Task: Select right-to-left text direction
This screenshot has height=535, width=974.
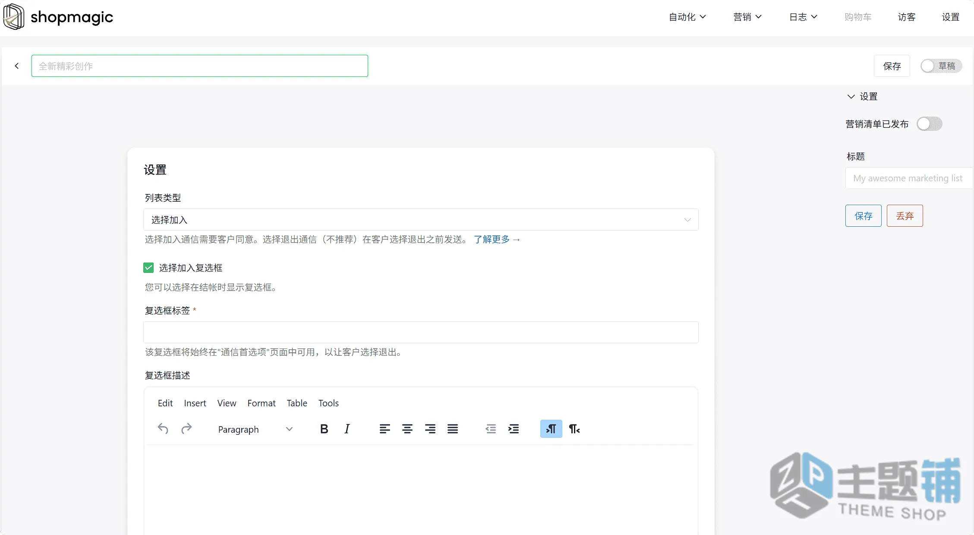Action: [574, 429]
